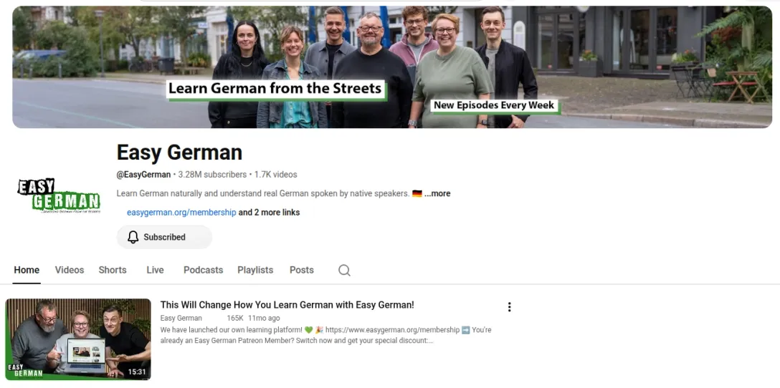Open the three-dot menu for featured video
This screenshot has width=780, height=388.
click(x=509, y=307)
